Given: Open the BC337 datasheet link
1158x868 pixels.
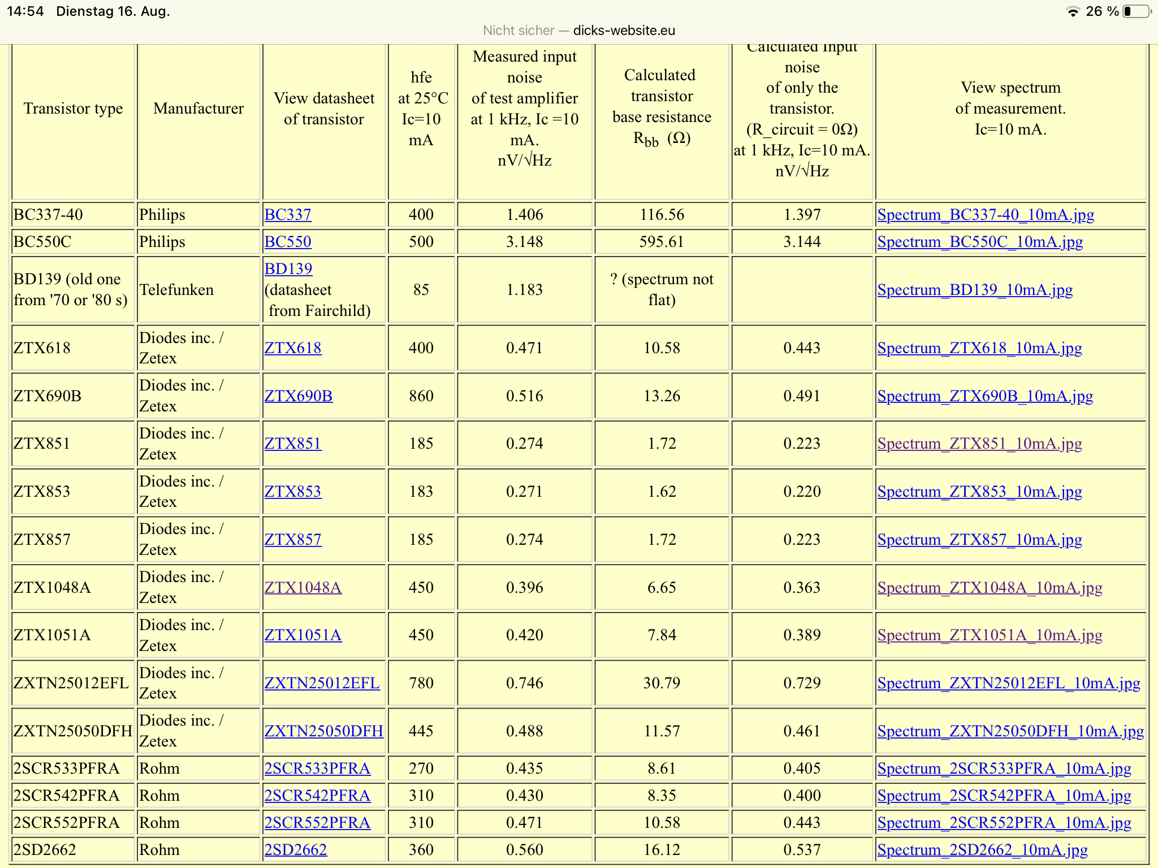Looking at the screenshot, I should (x=288, y=215).
